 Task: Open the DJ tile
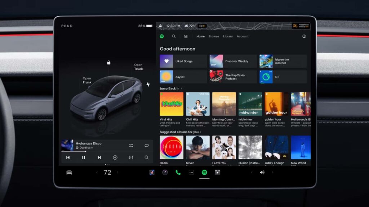click(283, 77)
